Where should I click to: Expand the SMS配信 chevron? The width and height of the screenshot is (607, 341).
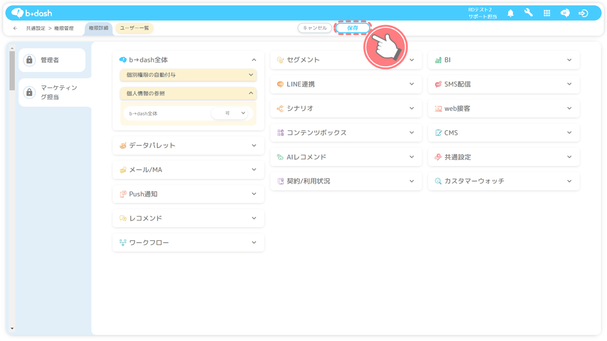click(569, 84)
